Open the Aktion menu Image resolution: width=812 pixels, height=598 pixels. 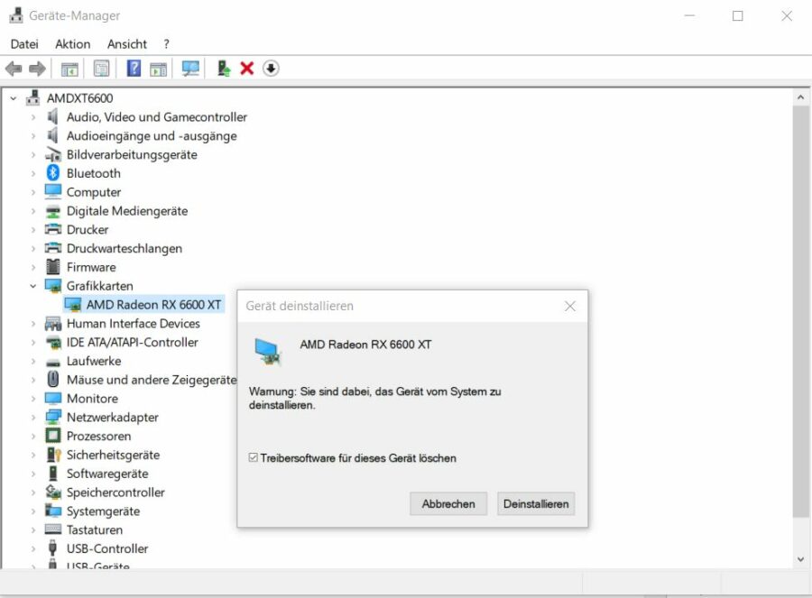(x=72, y=43)
